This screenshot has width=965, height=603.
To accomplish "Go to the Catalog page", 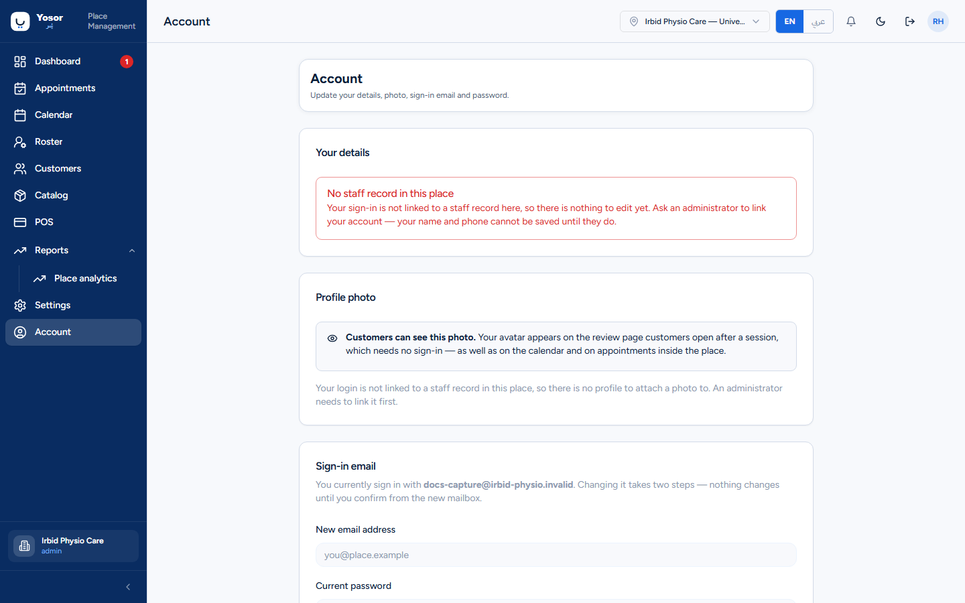I will pyautogui.click(x=73, y=196).
